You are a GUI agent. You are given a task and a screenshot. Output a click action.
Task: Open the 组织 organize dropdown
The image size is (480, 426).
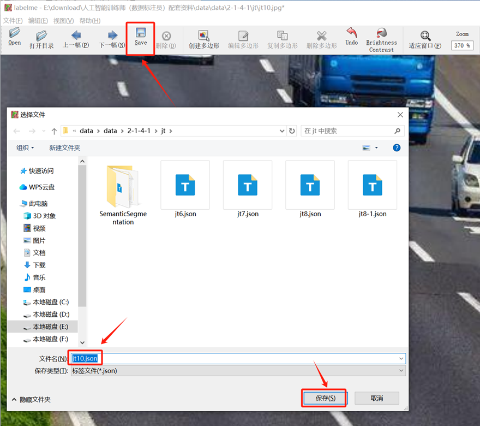(x=25, y=147)
